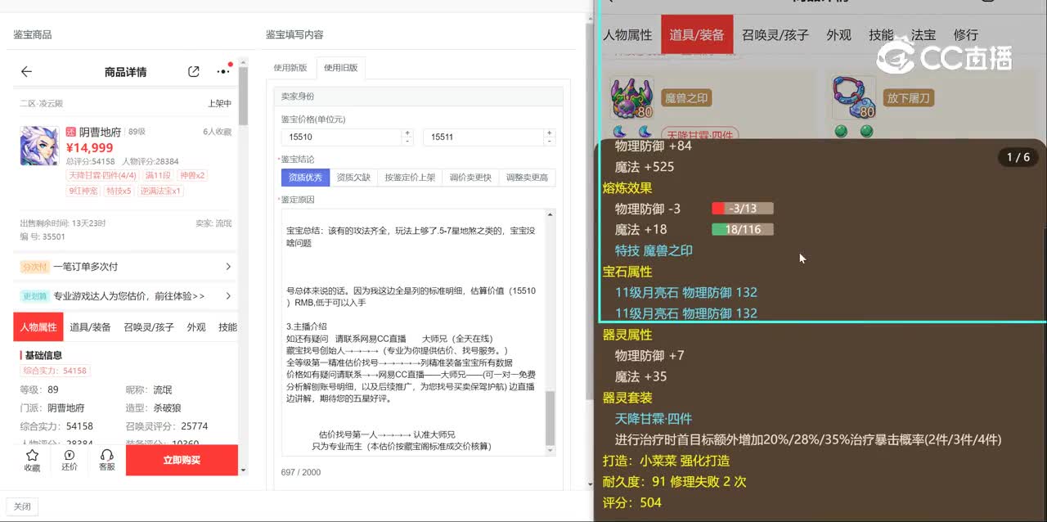Click the 更划算 badge

(34, 296)
